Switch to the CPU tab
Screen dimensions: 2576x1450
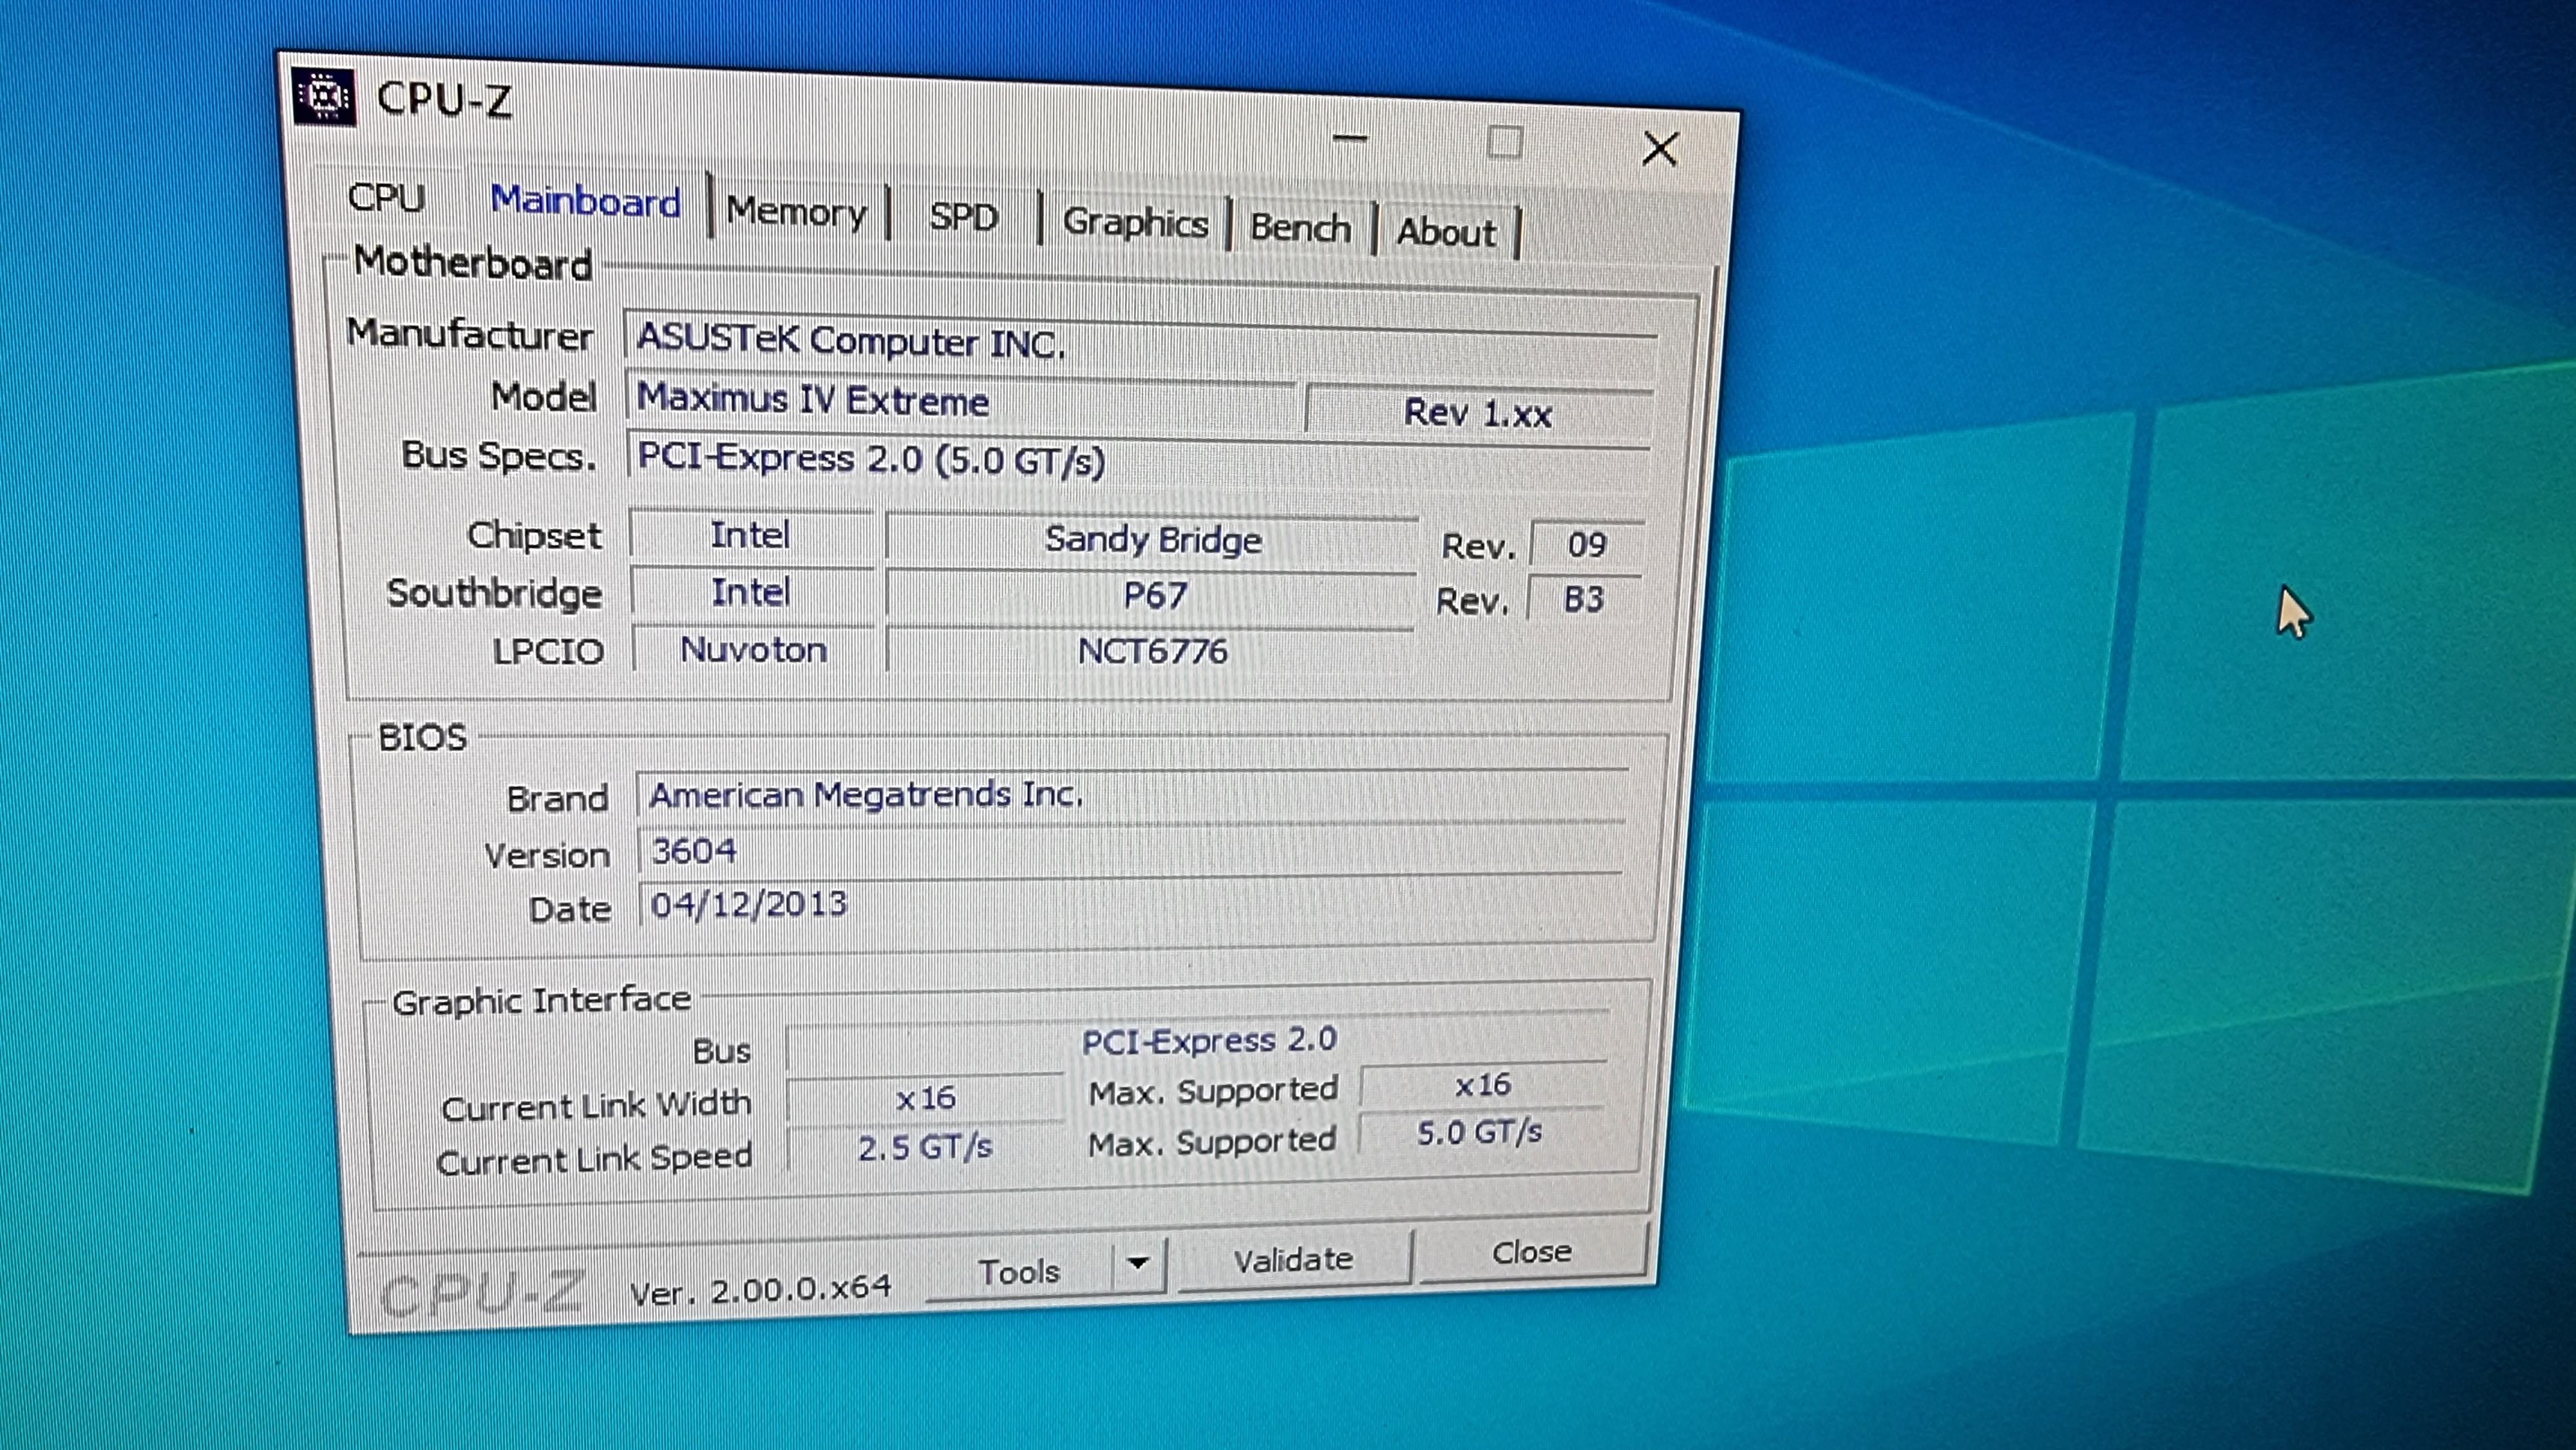pos(386,197)
